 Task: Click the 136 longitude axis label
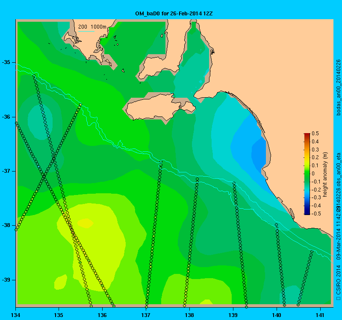103,315
